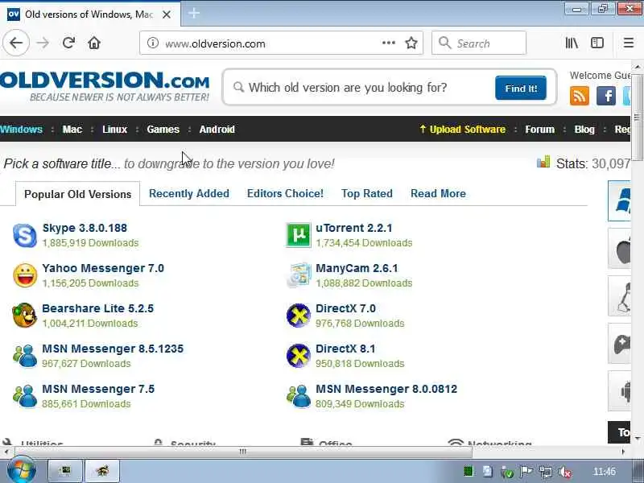Open page actions three-dot menu
Screen dimensions: 644x483
pos(388,43)
